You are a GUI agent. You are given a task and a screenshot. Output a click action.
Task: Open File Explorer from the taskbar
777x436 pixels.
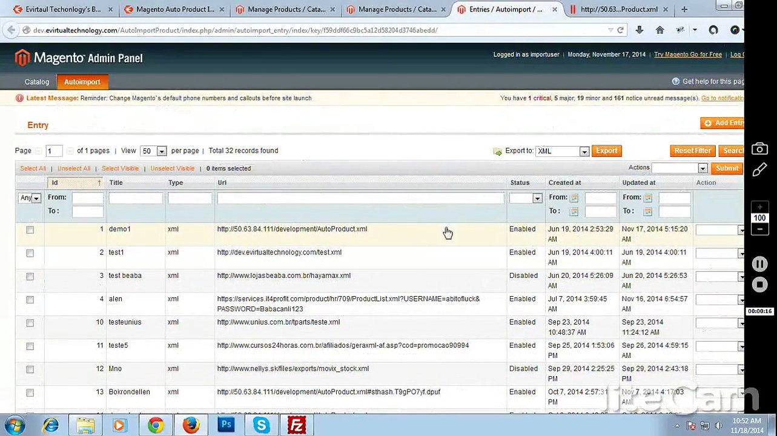(85, 425)
